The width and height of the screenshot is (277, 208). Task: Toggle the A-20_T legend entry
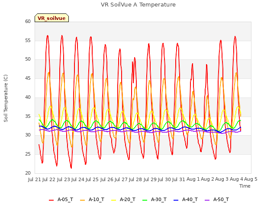(x=123, y=200)
